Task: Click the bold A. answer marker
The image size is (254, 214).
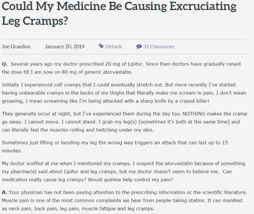Action: [5, 192]
